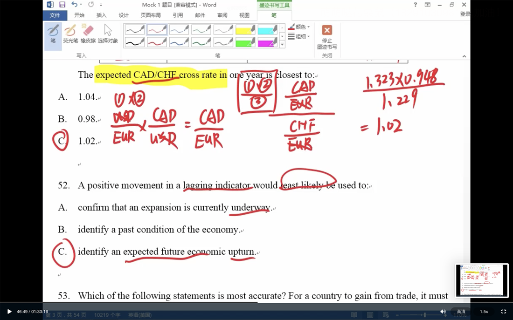Image resolution: width=513 pixels, height=320 pixels.
Task: Click the Word zoom slider
Action: (x=421, y=315)
